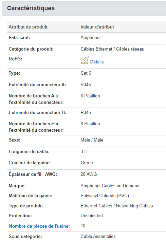
Task: Select Ethernet Cables / Networking Cables product type
Action: pos(117,206)
